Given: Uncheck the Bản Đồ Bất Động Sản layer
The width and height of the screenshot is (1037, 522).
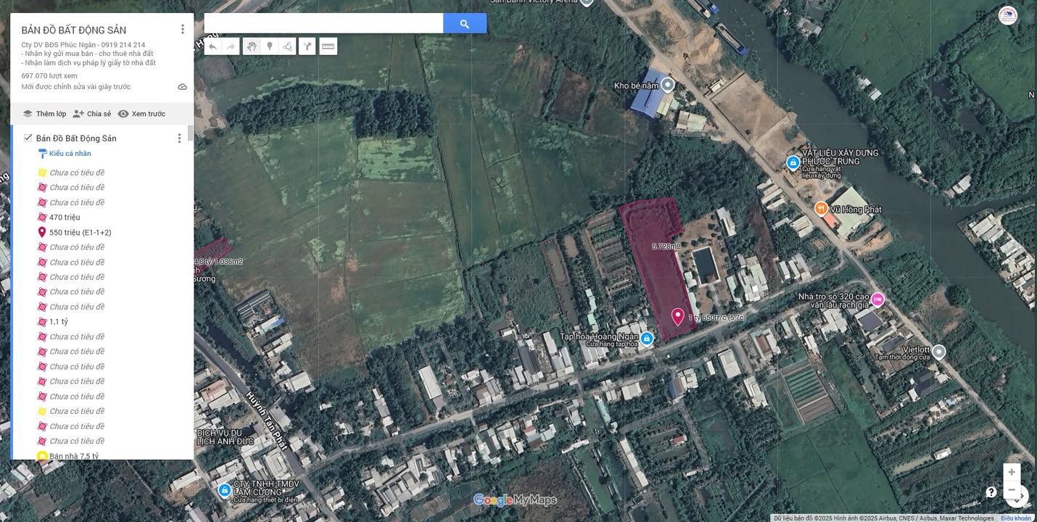Looking at the screenshot, I should [x=28, y=138].
